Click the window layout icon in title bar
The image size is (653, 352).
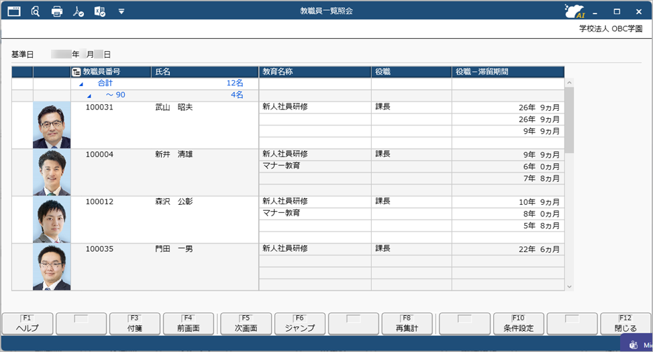pyautogui.click(x=14, y=11)
